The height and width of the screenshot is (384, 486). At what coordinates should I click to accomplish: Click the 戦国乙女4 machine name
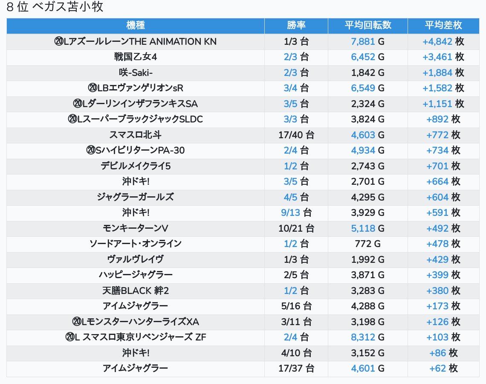pyautogui.click(x=136, y=57)
